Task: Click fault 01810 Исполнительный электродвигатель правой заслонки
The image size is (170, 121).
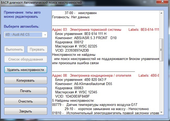Action: (x=106, y=113)
